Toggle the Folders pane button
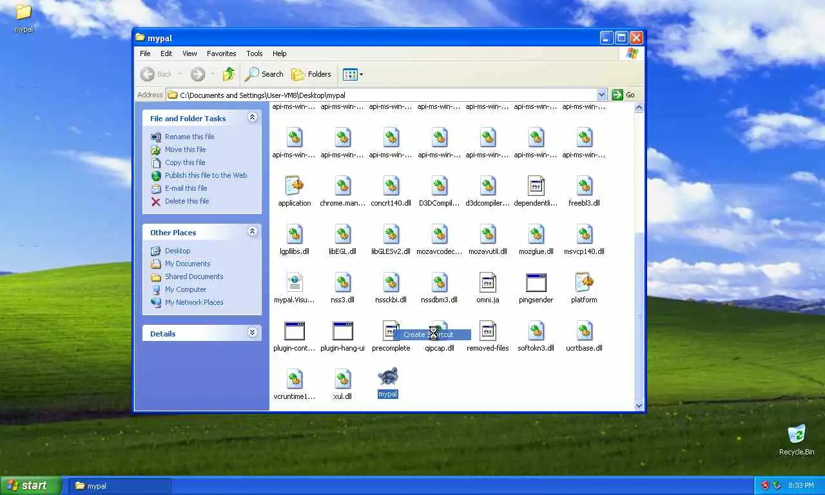 tap(311, 74)
